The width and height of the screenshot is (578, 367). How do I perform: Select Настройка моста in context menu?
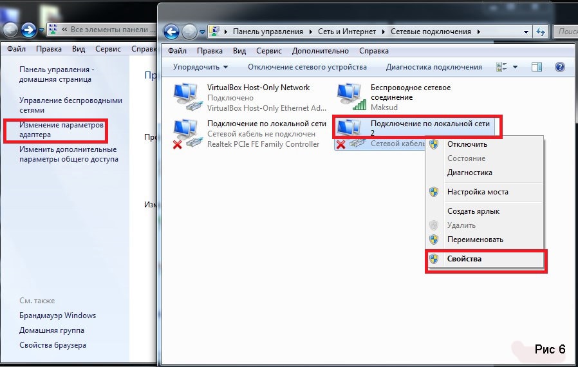pos(477,192)
